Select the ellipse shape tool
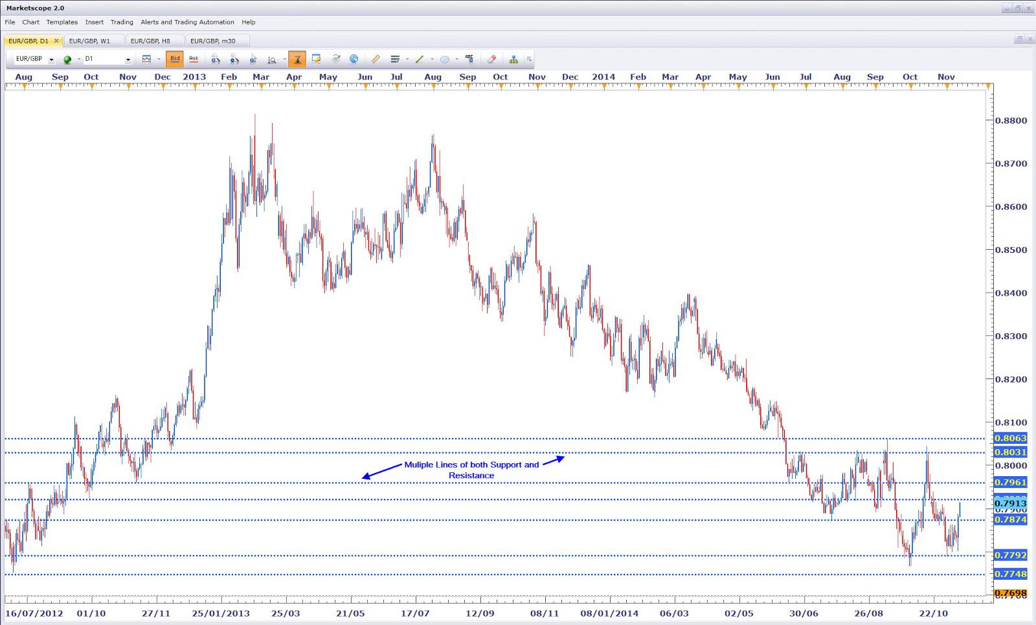Screen dimensions: 1036x625 [445, 59]
